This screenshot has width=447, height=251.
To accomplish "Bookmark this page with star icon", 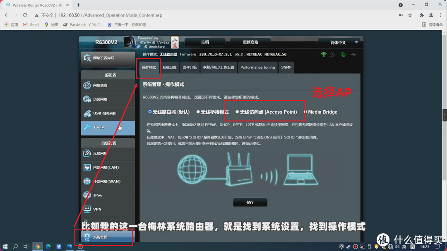I will click(410, 15).
